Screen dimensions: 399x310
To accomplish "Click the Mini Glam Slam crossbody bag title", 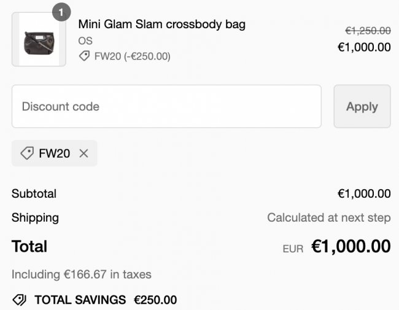I will pos(162,25).
